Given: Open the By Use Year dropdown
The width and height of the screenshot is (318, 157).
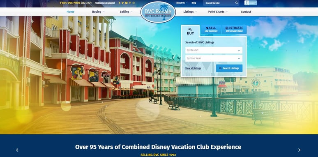Looking at the screenshot, I should (x=214, y=58).
